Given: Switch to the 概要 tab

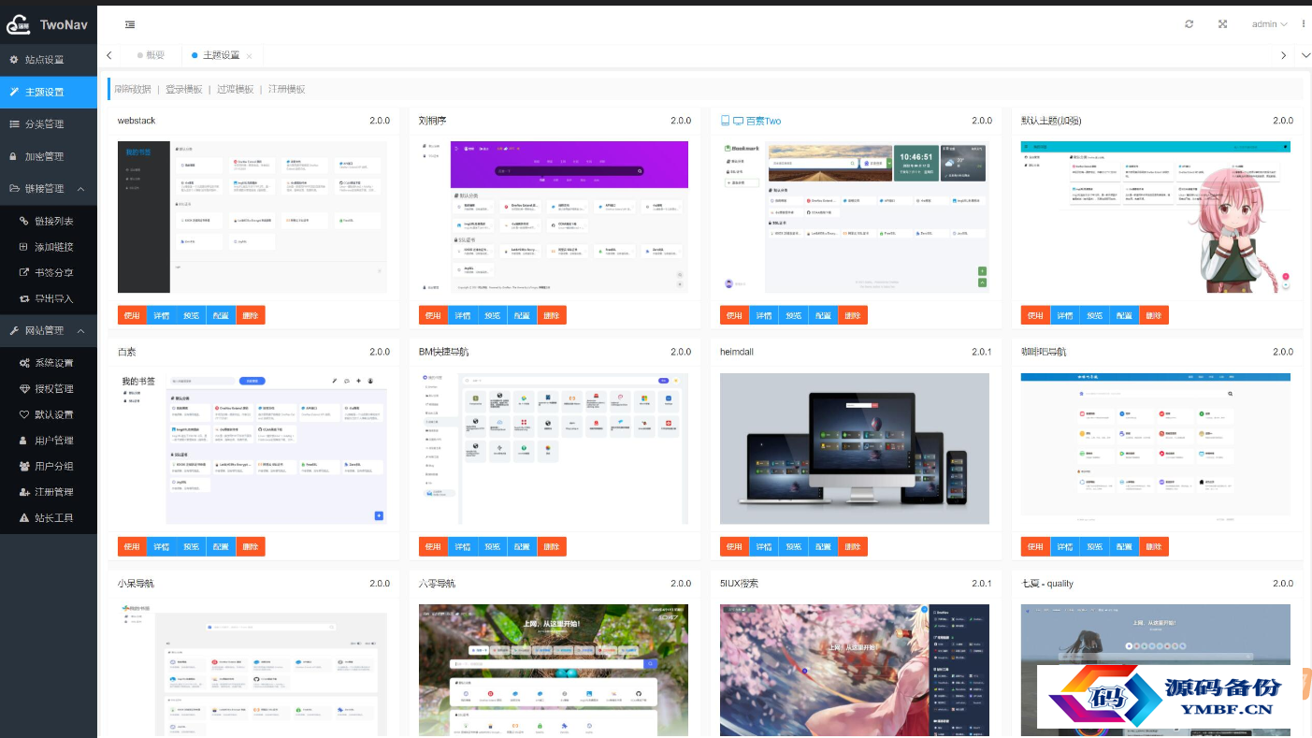Looking at the screenshot, I should [x=151, y=55].
